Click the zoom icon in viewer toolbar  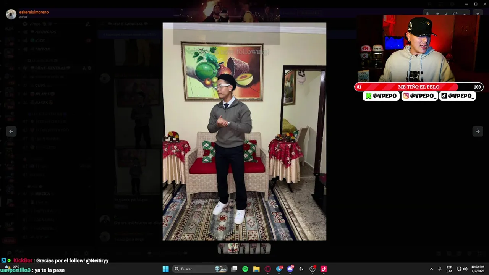(x=427, y=14)
